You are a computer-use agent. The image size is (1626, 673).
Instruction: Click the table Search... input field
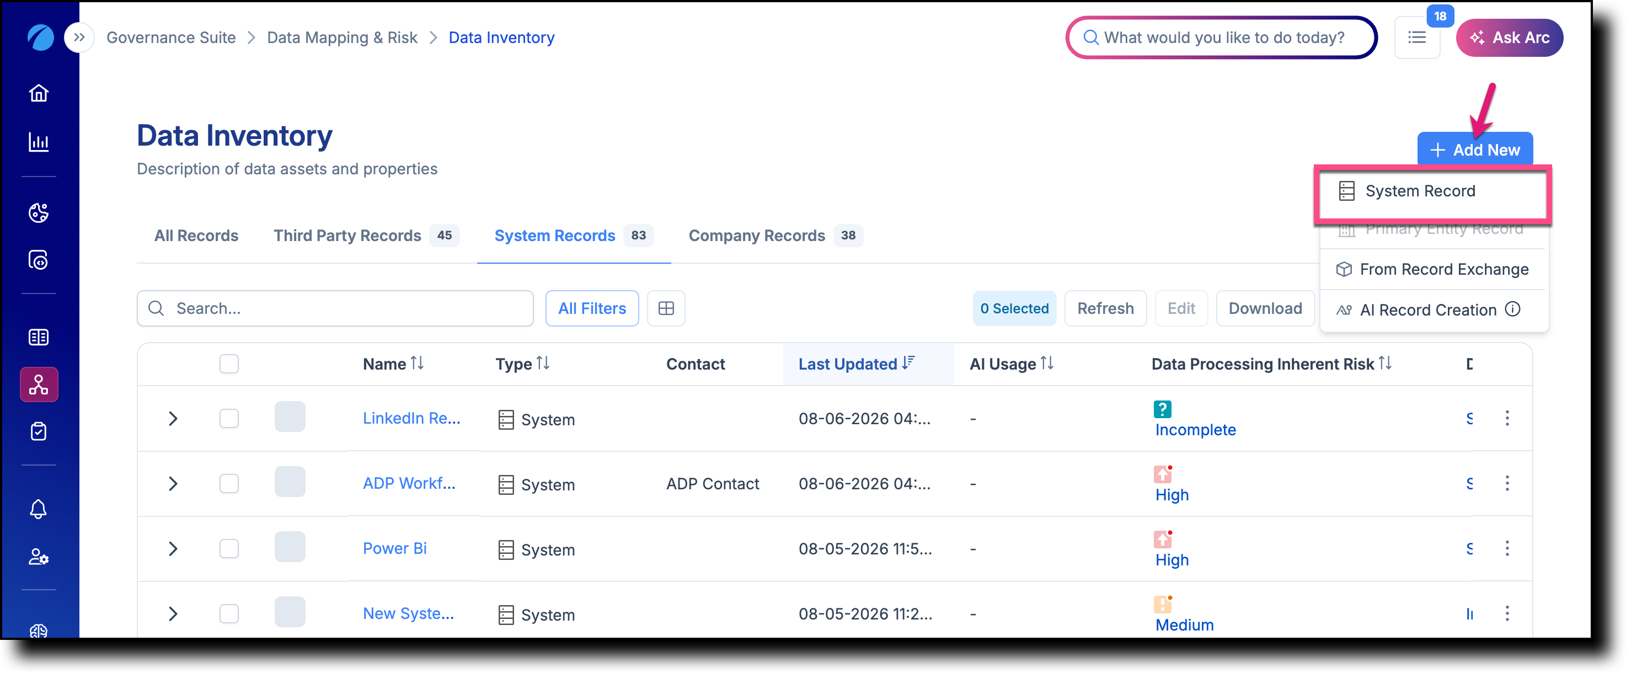pos(335,308)
